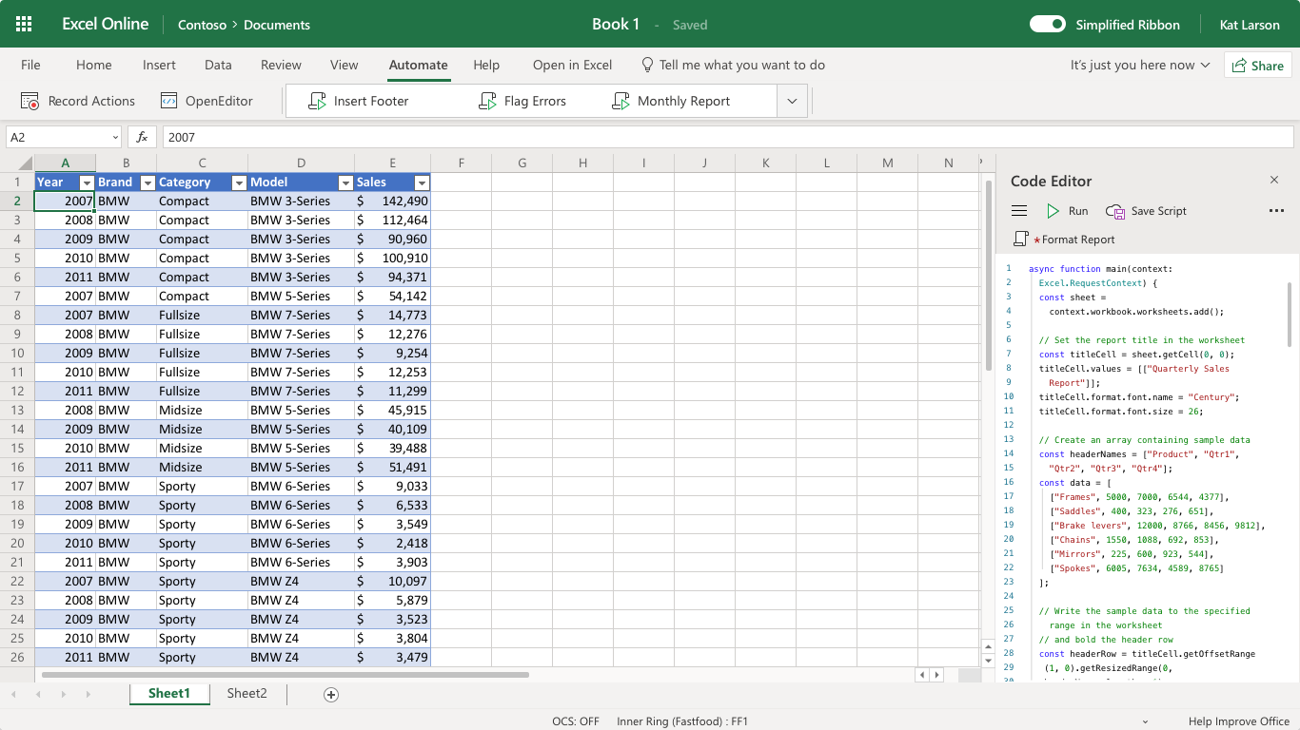Open the Insert ribbon tab
Image resolution: width=1300 pixels, height=730 pixels.
[159, 65]
